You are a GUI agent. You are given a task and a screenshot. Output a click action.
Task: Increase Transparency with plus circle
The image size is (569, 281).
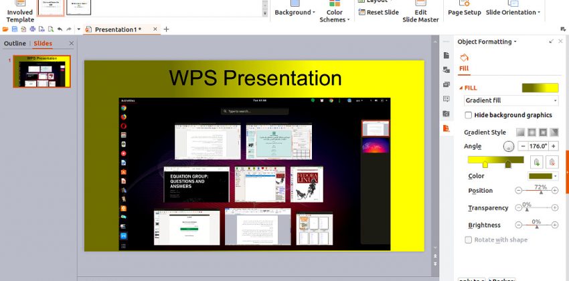point(555,208)
